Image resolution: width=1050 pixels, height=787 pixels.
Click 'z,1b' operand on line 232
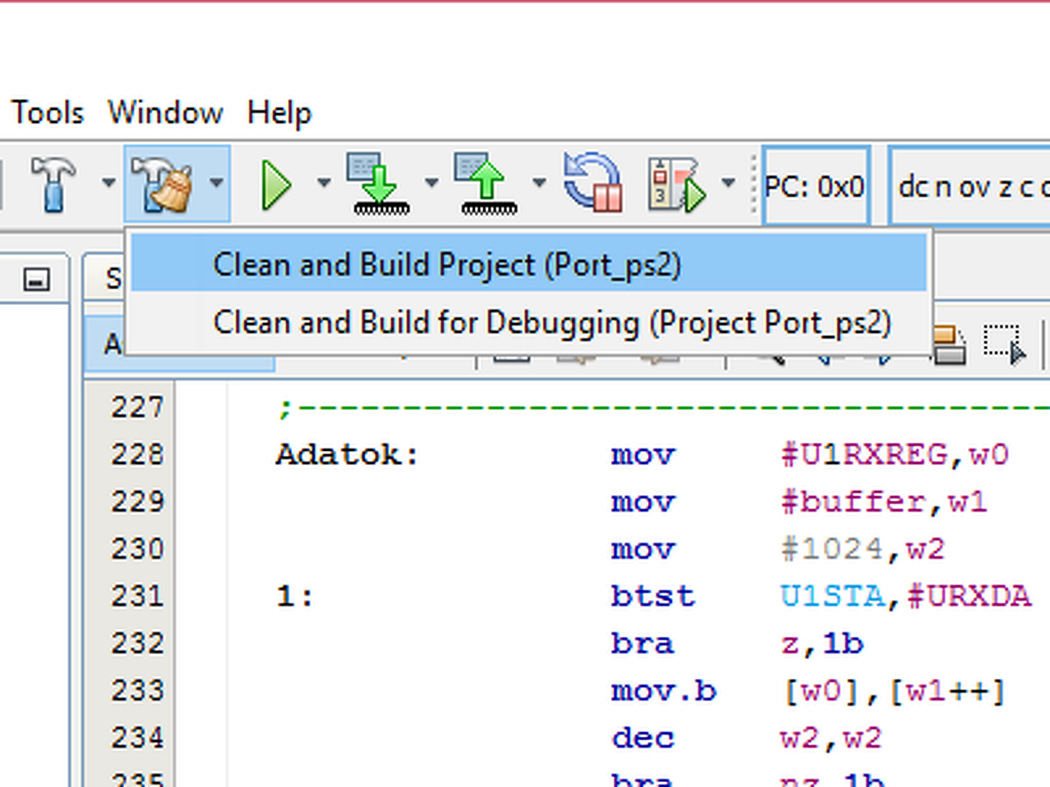[x=822, y=644]
